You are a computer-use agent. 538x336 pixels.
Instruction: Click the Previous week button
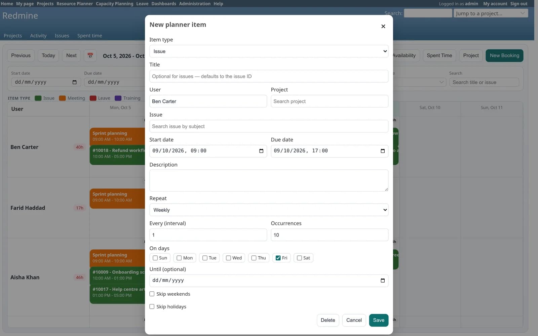pos(21,55)
